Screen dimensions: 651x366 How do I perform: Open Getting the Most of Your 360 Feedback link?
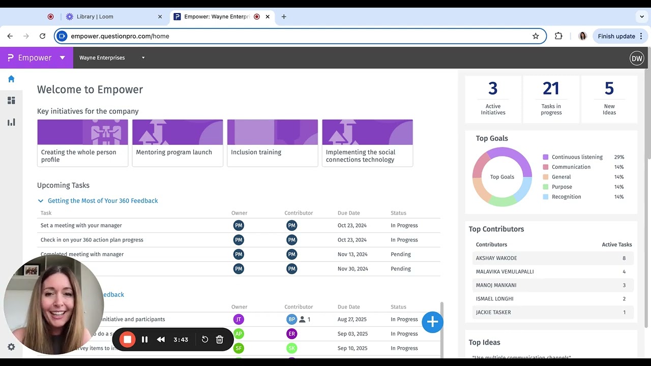click(x=103, y=201)
